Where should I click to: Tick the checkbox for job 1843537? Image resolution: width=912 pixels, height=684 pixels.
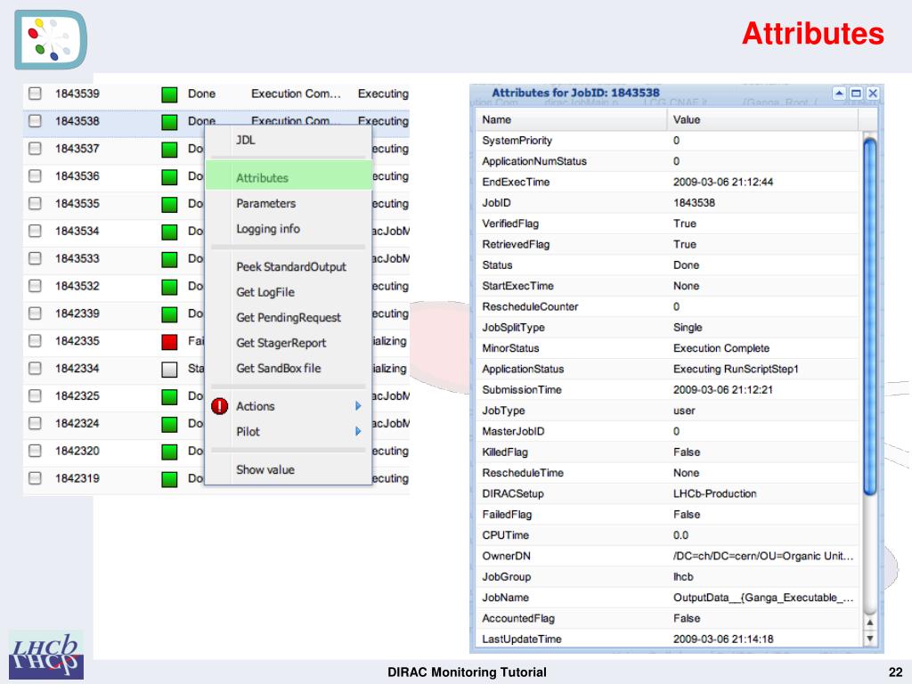click(35, 149)
